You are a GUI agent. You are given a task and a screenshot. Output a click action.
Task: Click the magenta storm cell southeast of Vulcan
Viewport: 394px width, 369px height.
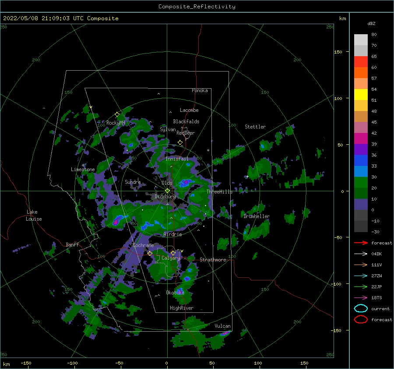coord(225,333)
